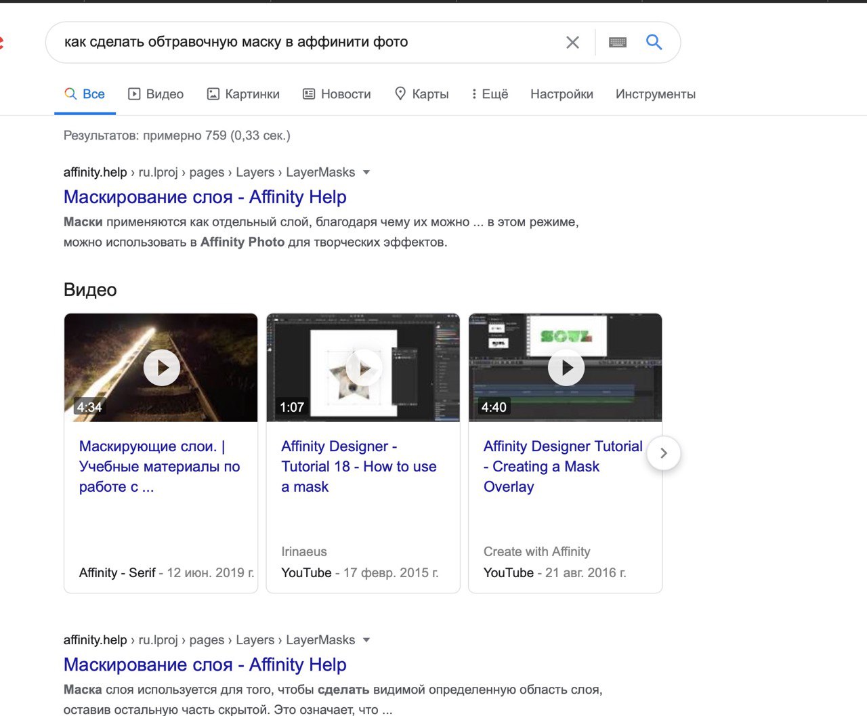Open the Новости tab
The width and height of the screenshot is (867, 716).
tap(337, 94)
